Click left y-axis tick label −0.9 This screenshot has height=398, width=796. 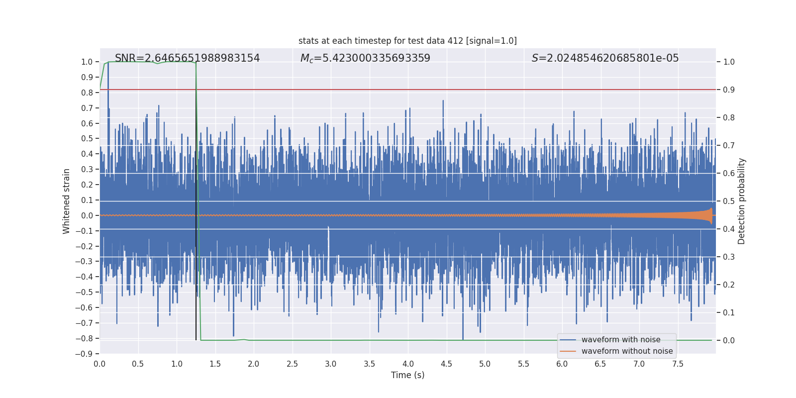(x=84, y=354)
